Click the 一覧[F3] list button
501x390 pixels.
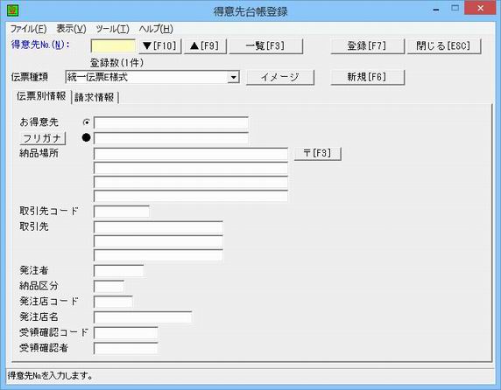(x=265, y=46)
